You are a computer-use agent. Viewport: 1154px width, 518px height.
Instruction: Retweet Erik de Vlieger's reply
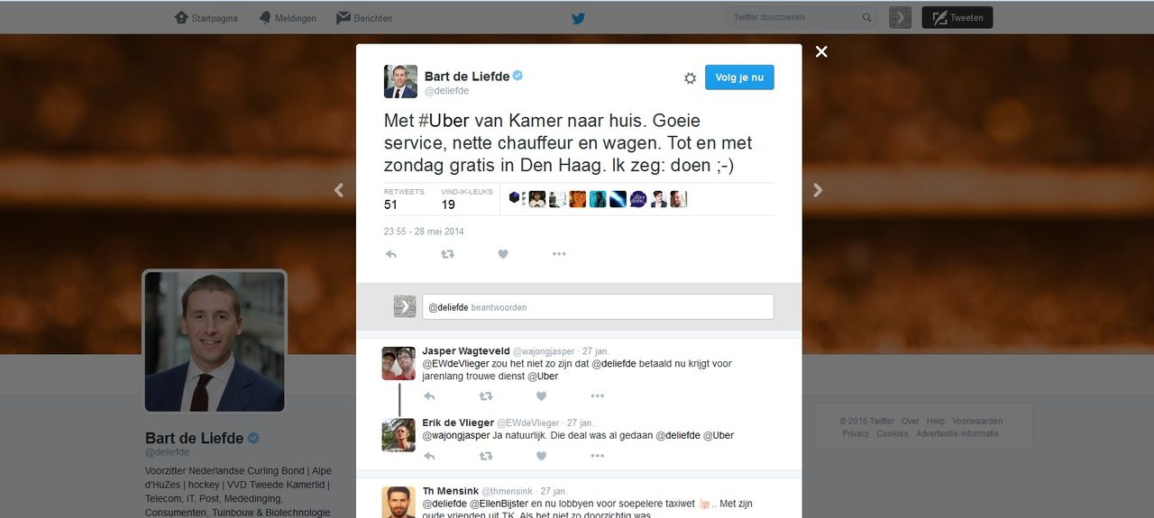485,456
